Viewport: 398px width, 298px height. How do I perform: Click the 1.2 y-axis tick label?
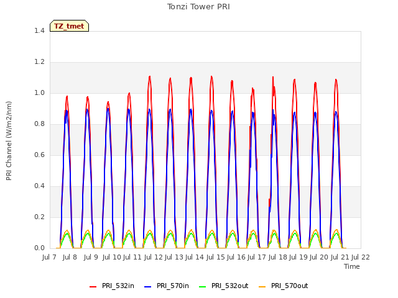39,62
